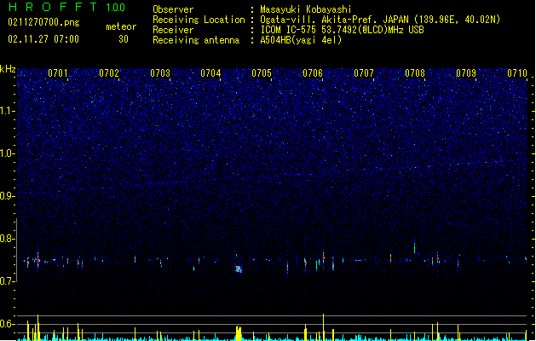Viewport: 536px width, 341px height.
Task: Click the 'Observer' field label
Action: [173, 9]
